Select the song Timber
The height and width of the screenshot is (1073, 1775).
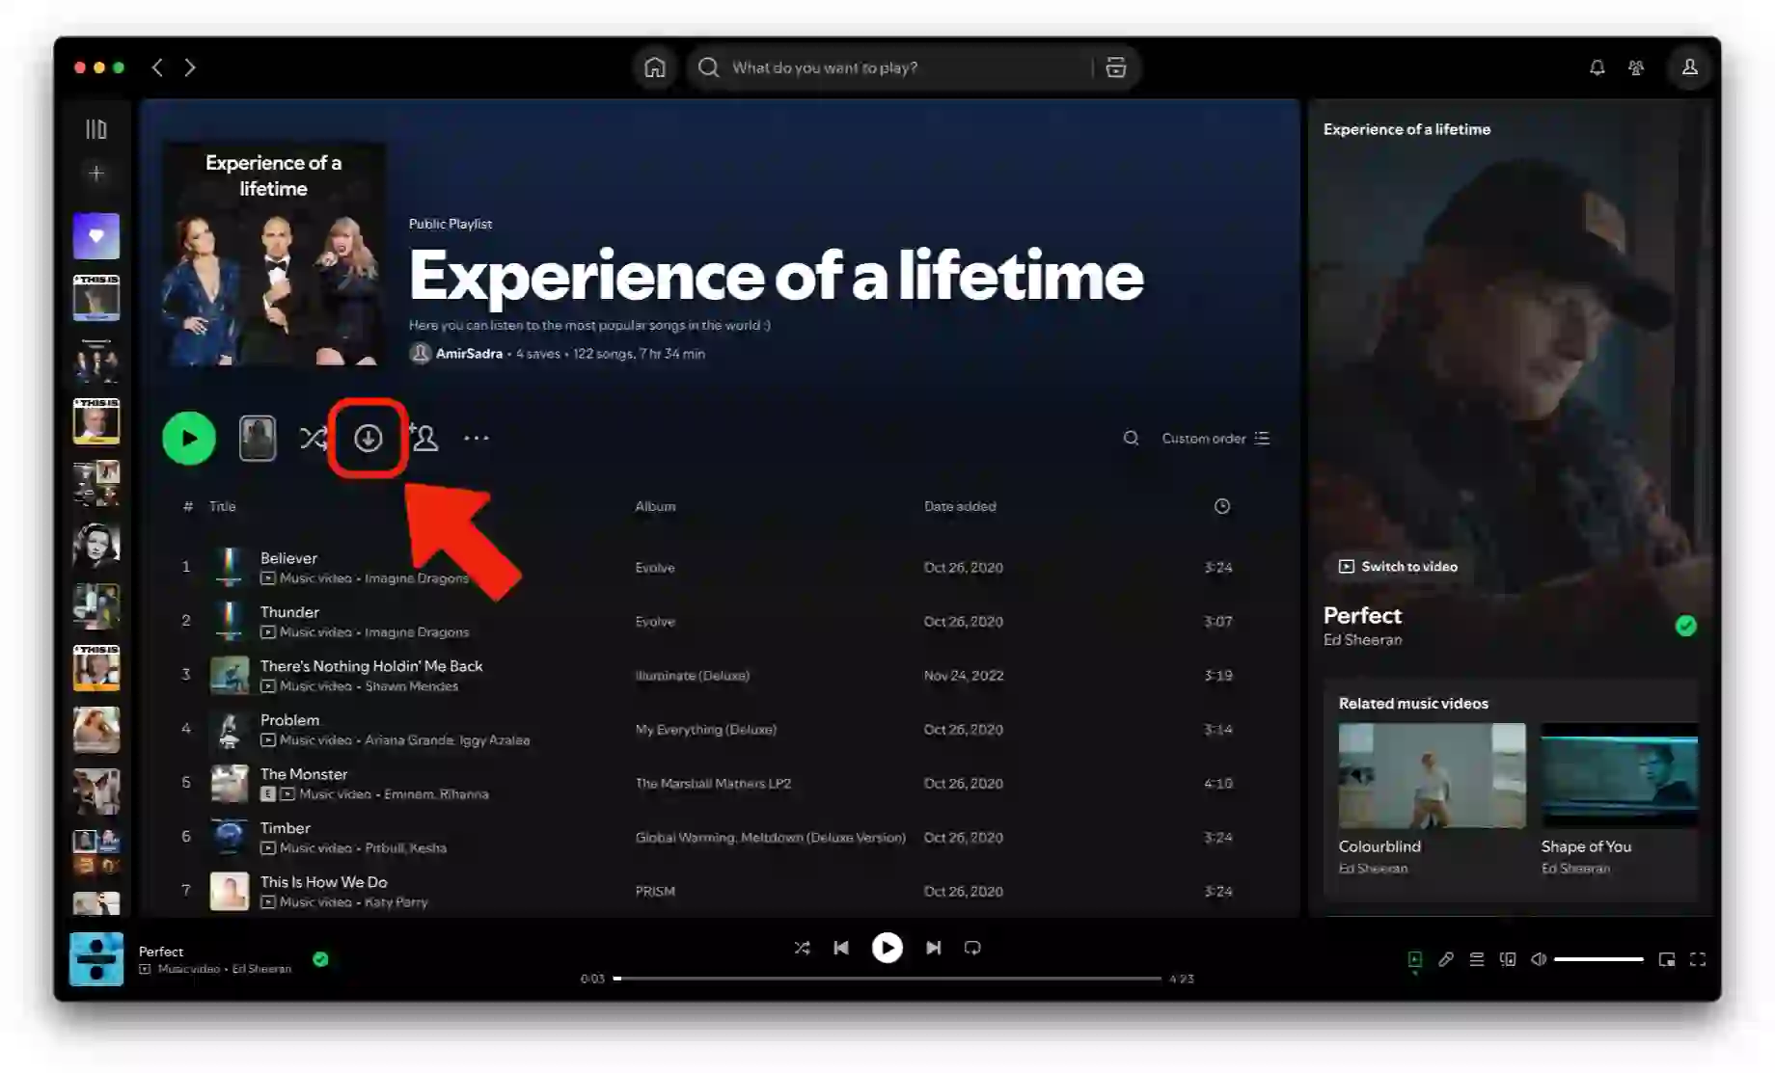(286, 828)
